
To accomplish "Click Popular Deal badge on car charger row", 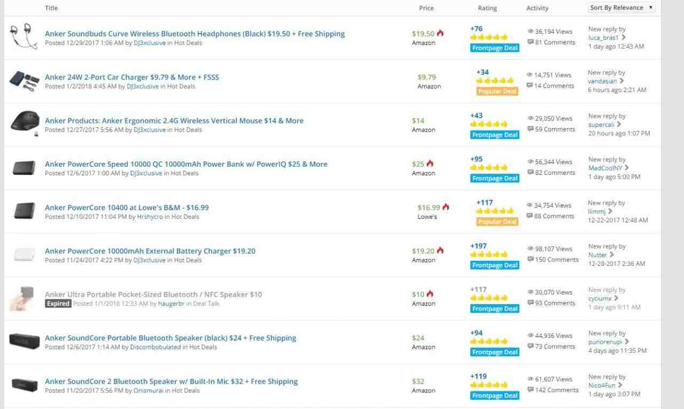I will 497,91.
